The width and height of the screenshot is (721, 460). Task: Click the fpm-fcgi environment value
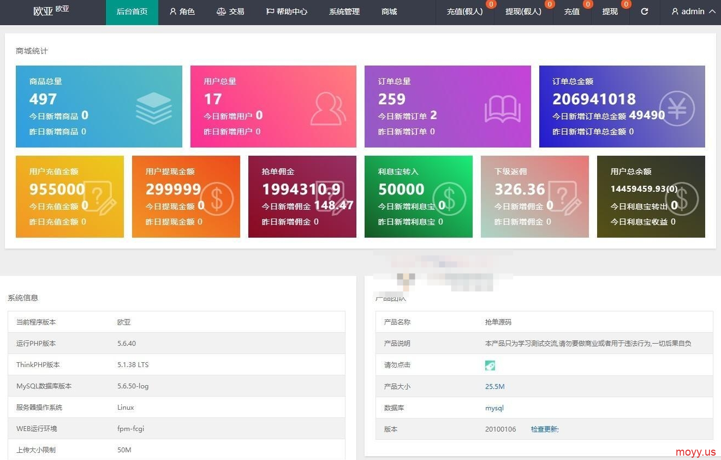(x=130, y=429)
